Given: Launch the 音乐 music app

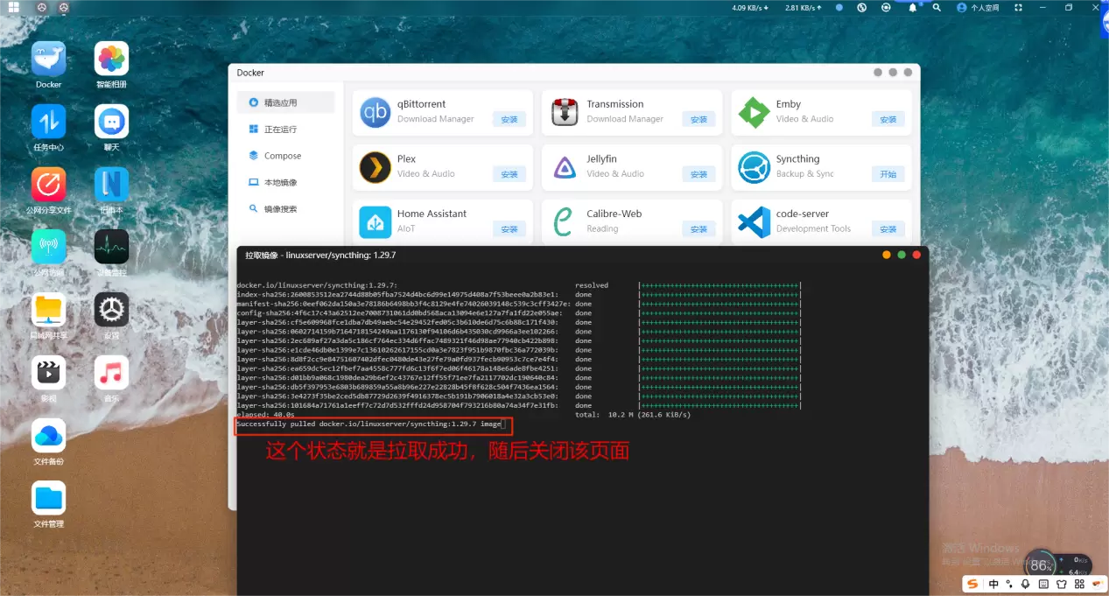Looking at the screenshot, I should (x=111, y=374).
